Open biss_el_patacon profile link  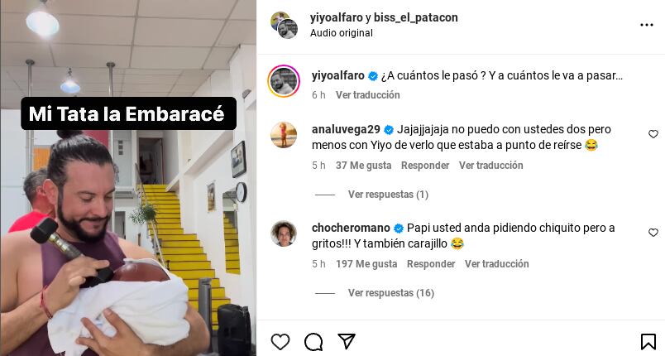[415, 17]
